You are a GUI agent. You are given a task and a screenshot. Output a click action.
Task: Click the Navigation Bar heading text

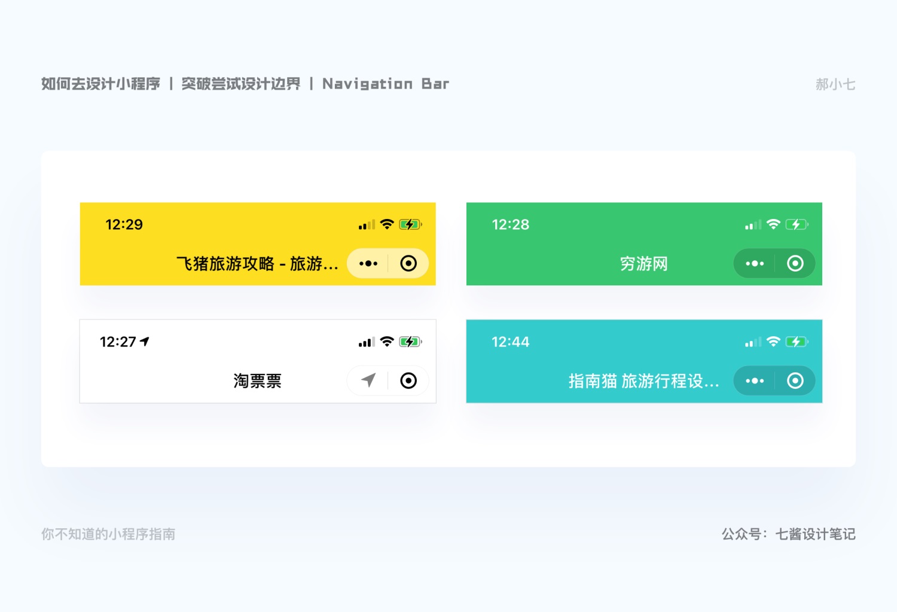(x=386, y=84)
